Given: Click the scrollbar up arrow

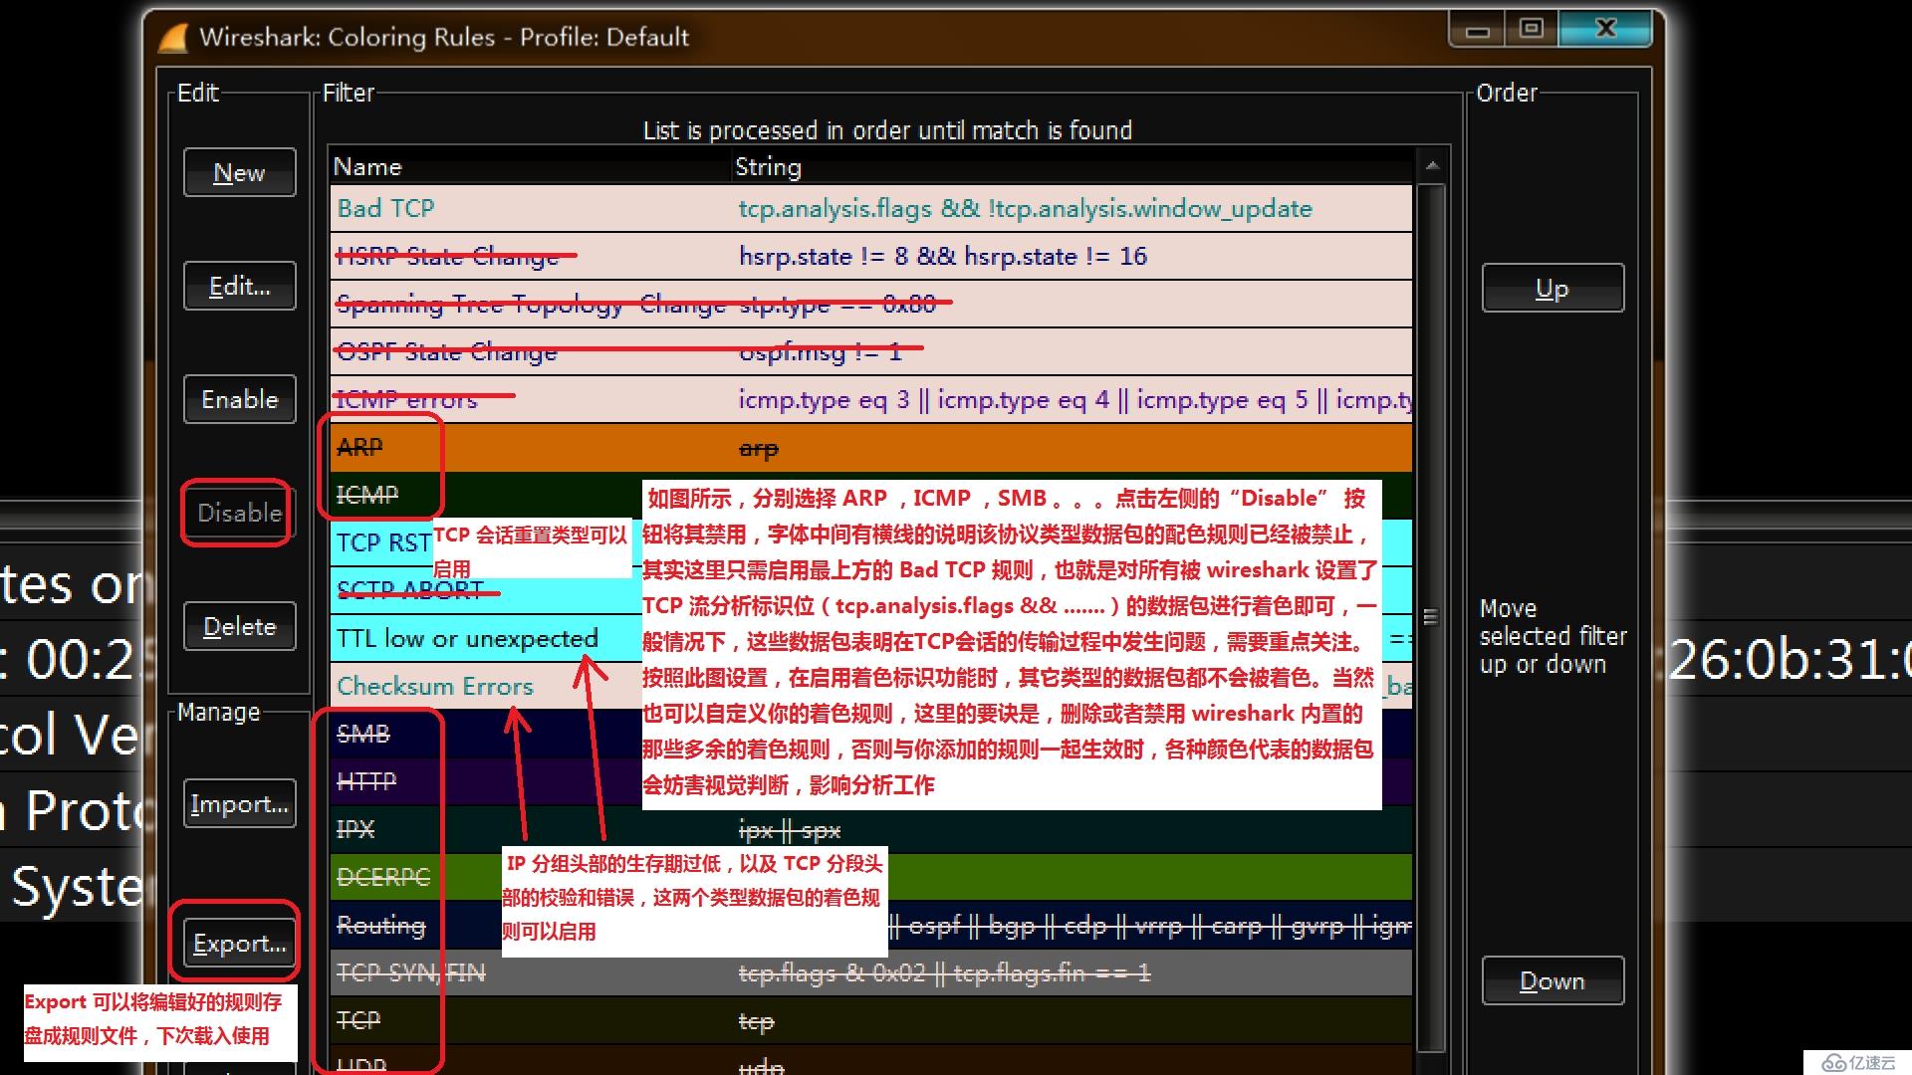Looking at the screenshot, I should coord(1432,165).
